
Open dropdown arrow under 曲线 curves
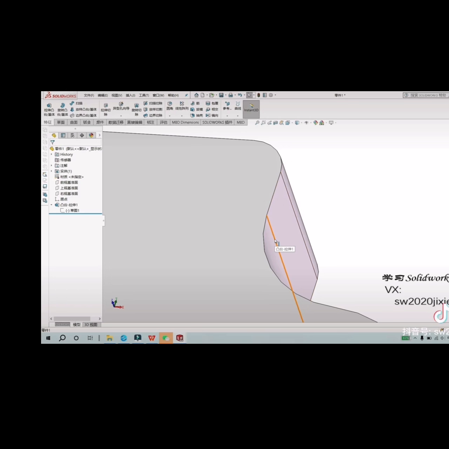[x=238, y=116]
